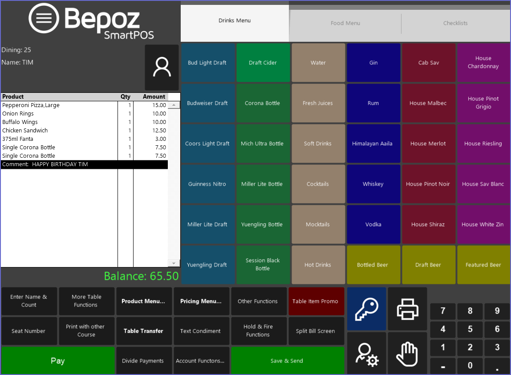Open the Bottled Beer category
Screen dimensions: 511x375
tap(373, 265)
